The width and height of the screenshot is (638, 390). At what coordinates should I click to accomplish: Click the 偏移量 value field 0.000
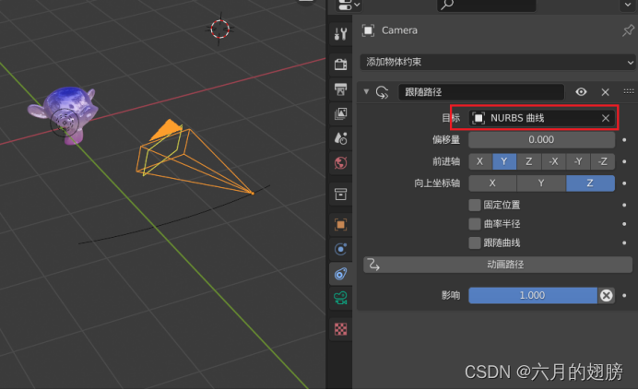541,140
